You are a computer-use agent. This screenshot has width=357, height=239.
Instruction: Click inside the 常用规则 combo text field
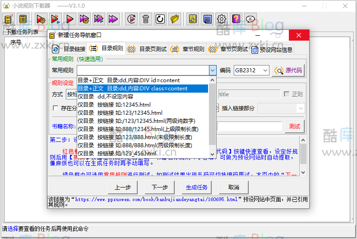pos(143,70)
